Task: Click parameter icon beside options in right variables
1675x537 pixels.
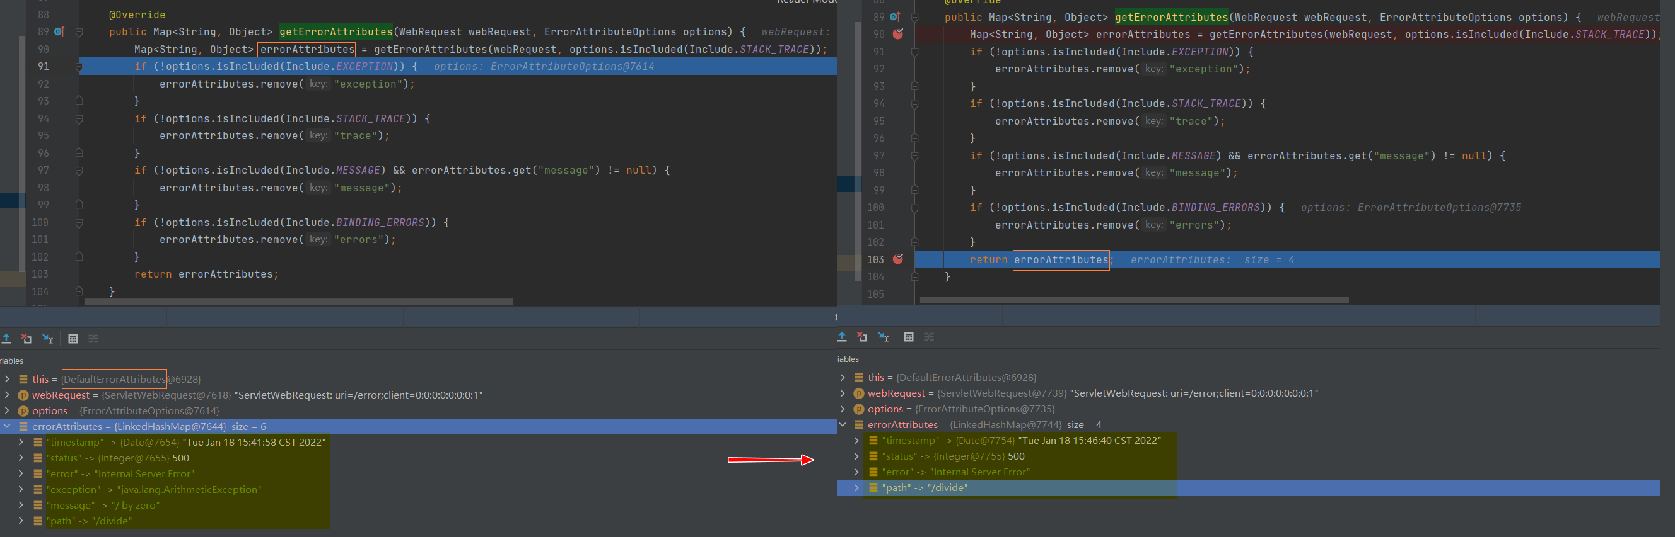Action: [x=859, y=409]
